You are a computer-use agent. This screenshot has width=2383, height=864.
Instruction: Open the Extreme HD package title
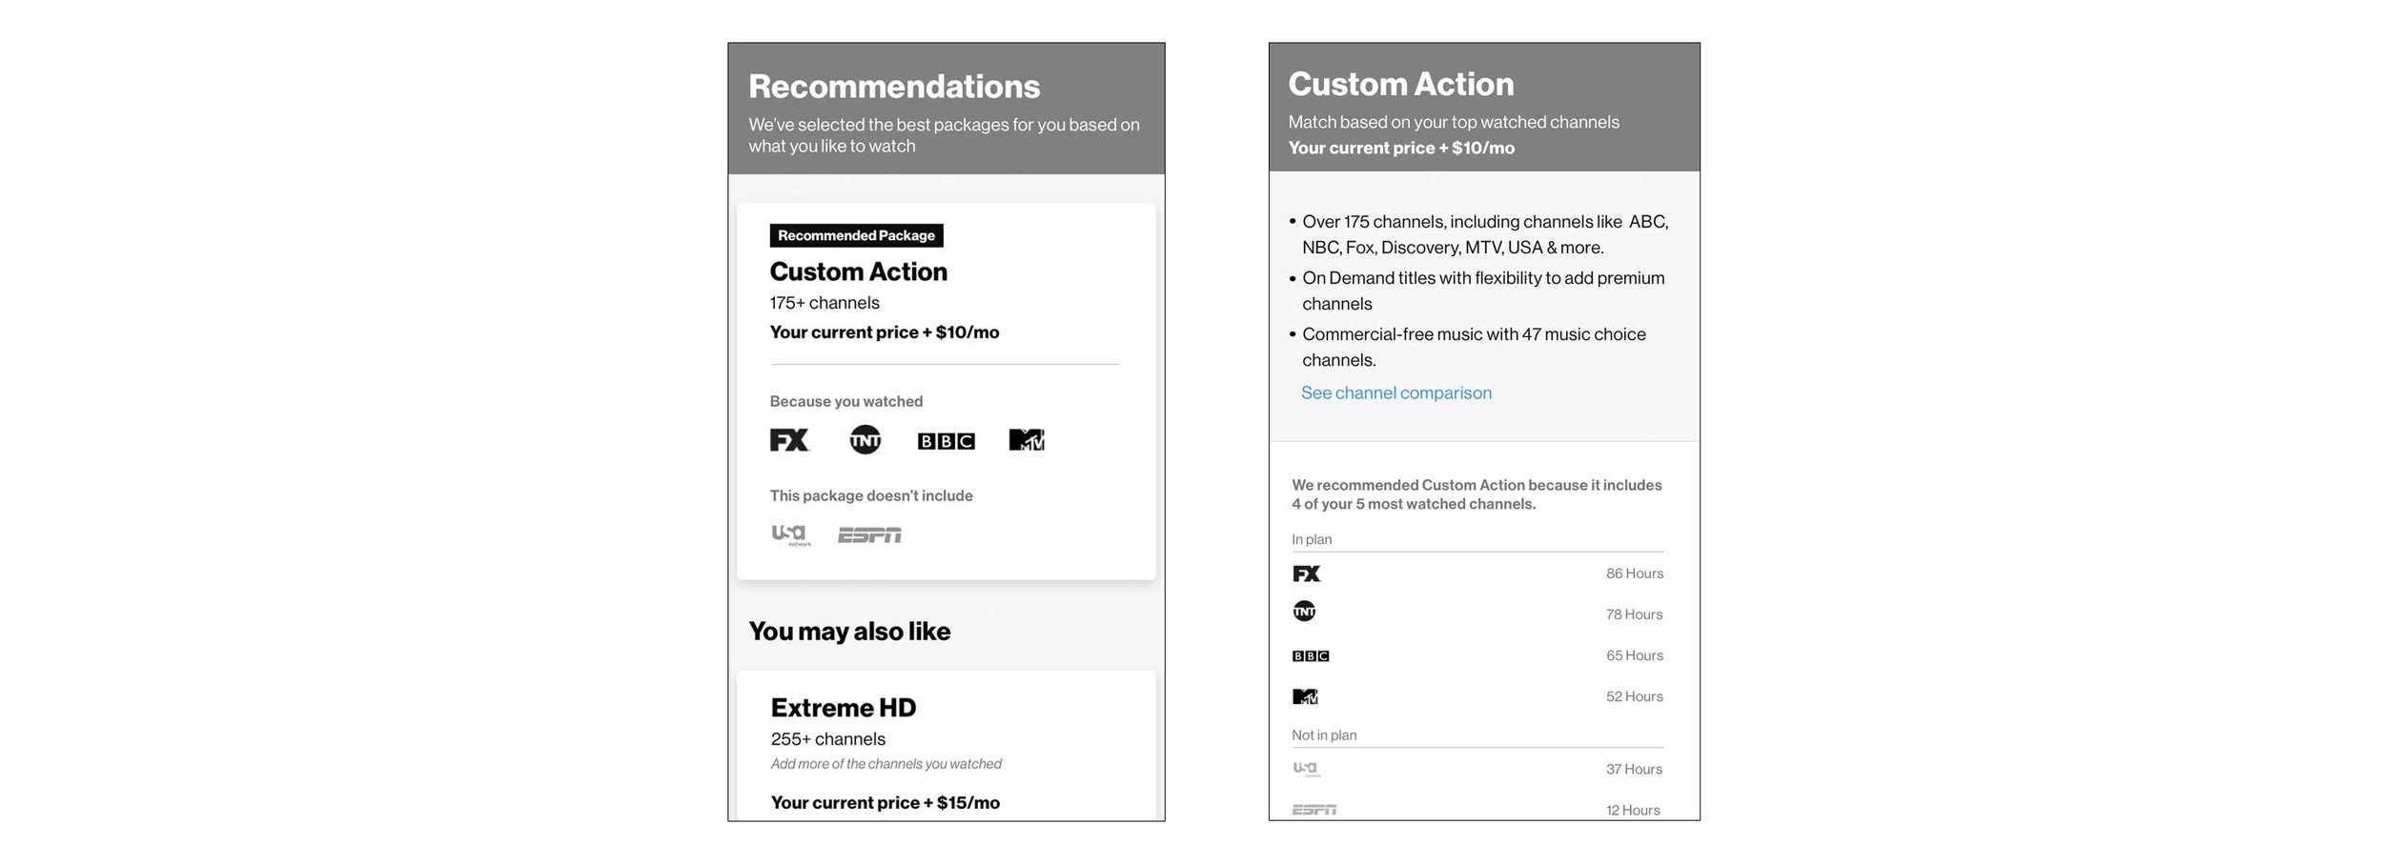844,708
